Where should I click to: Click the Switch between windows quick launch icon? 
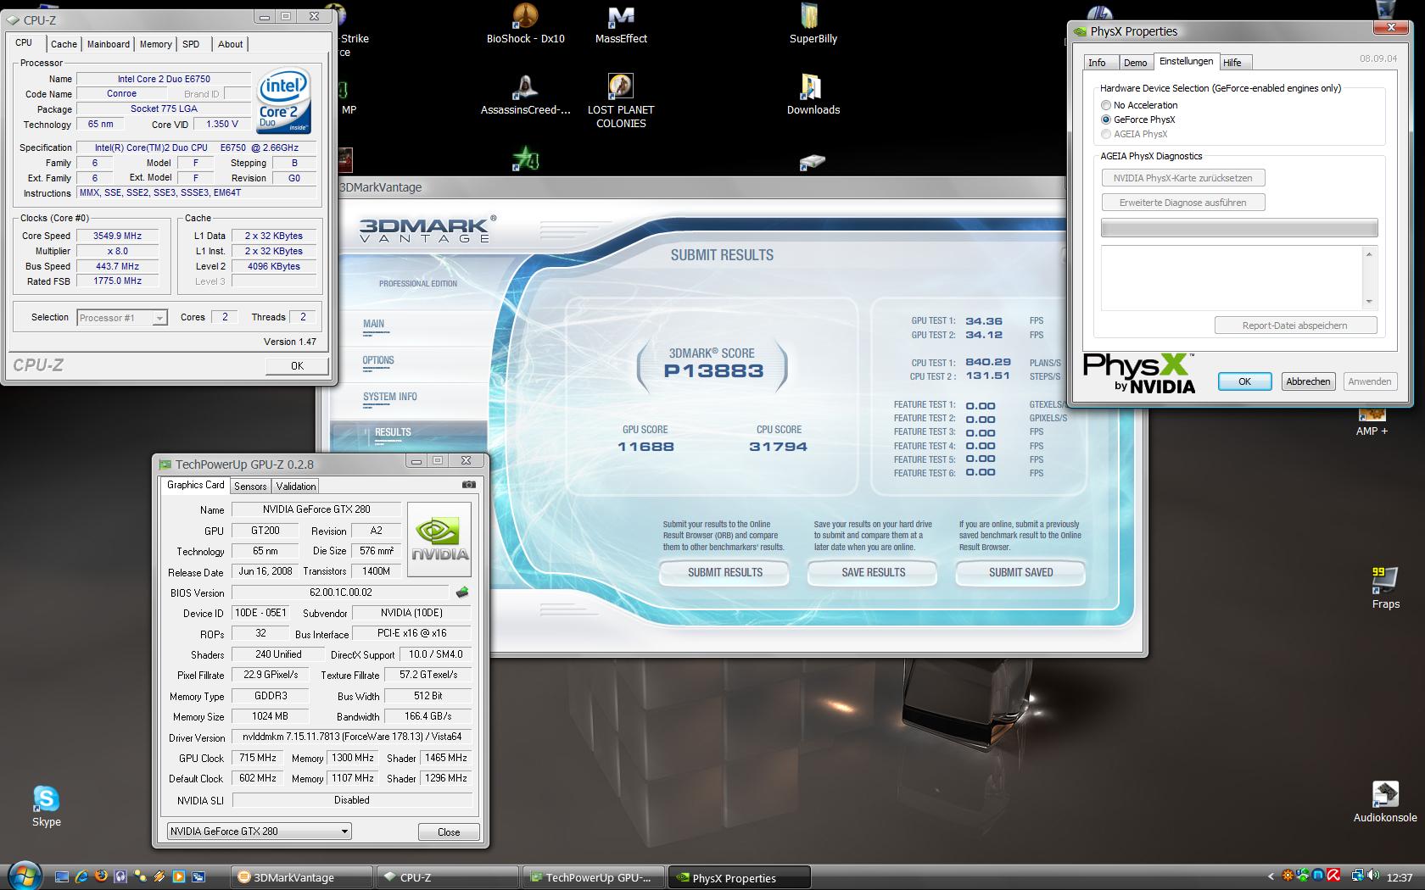(198, 876)
